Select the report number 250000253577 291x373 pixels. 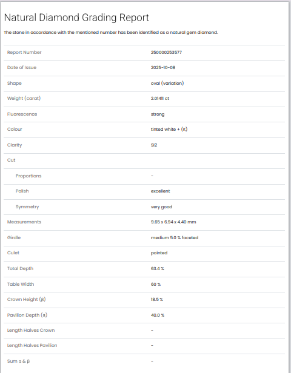tap(166, 52)
